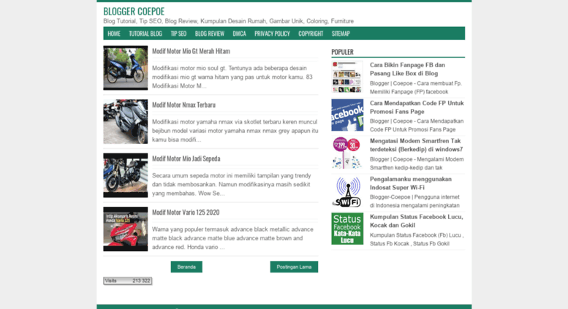Open the Sitemap menu item
This screenshot has width=568, height=309.
(341, 34)
